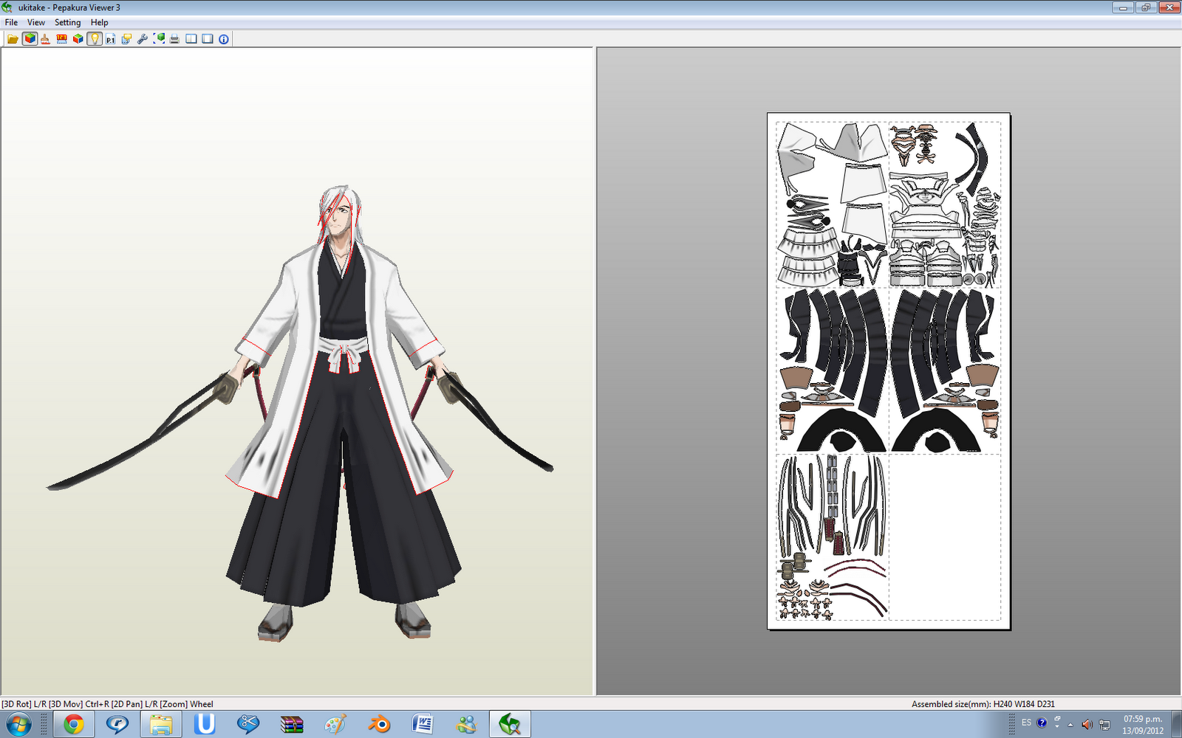The image size is (1182, 738).
Task: Open the Setting menu
Action: [67, 22]
